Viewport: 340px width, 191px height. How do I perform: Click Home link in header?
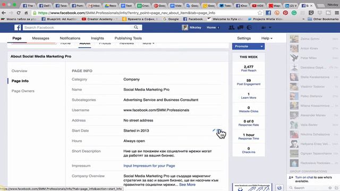(x=211, y=28)
